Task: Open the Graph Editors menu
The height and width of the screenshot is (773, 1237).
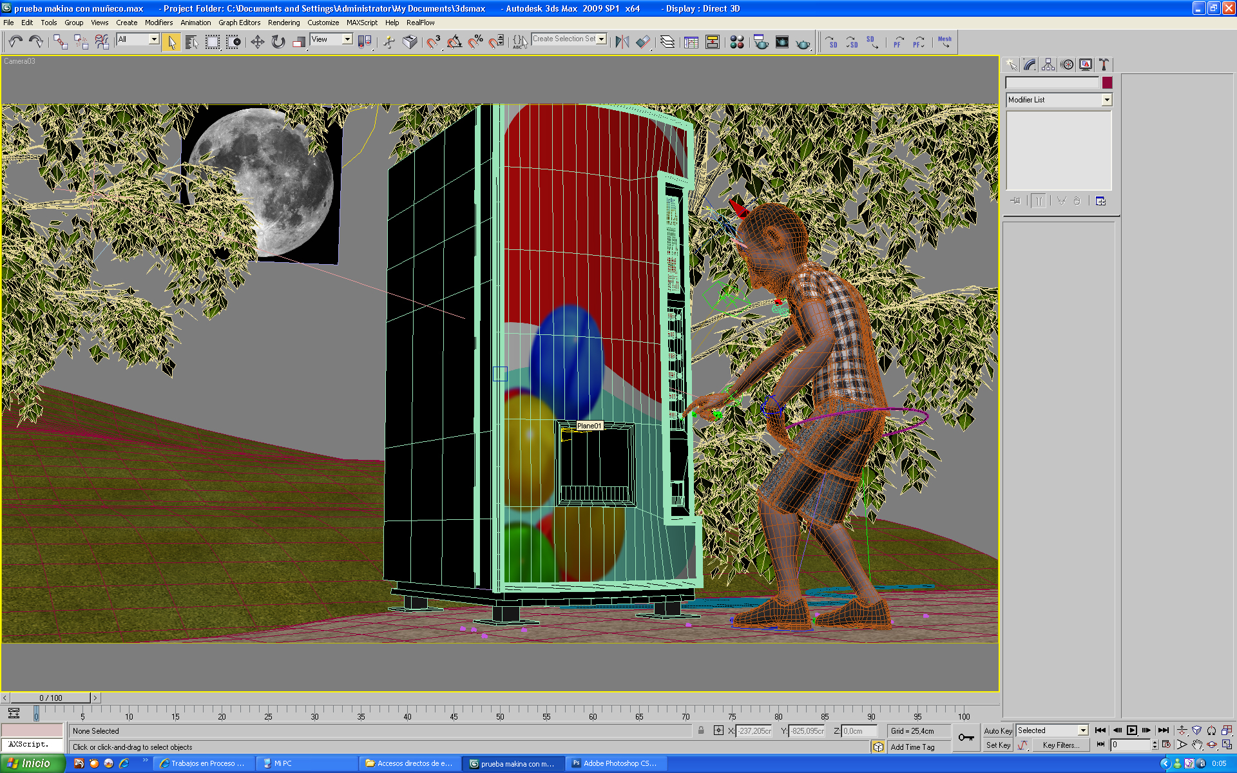Action: coord(239,23)
